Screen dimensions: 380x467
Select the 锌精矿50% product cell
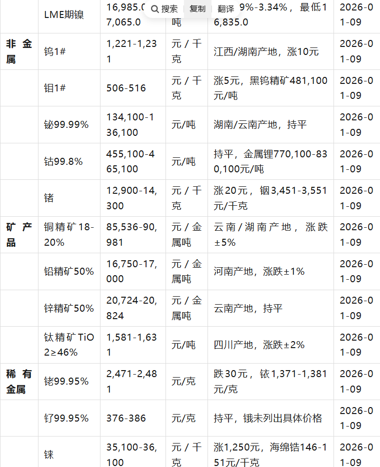(x=69, y=308)
